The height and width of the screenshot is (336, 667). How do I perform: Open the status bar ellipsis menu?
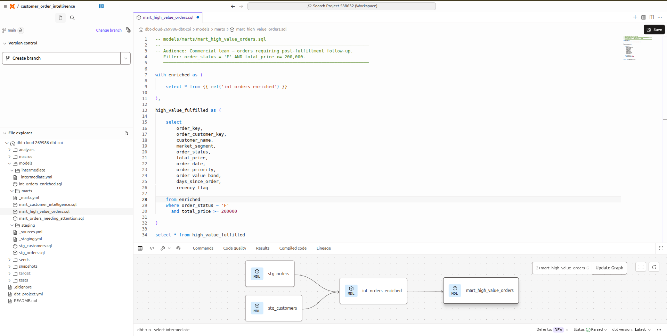[x=659, y=330]
